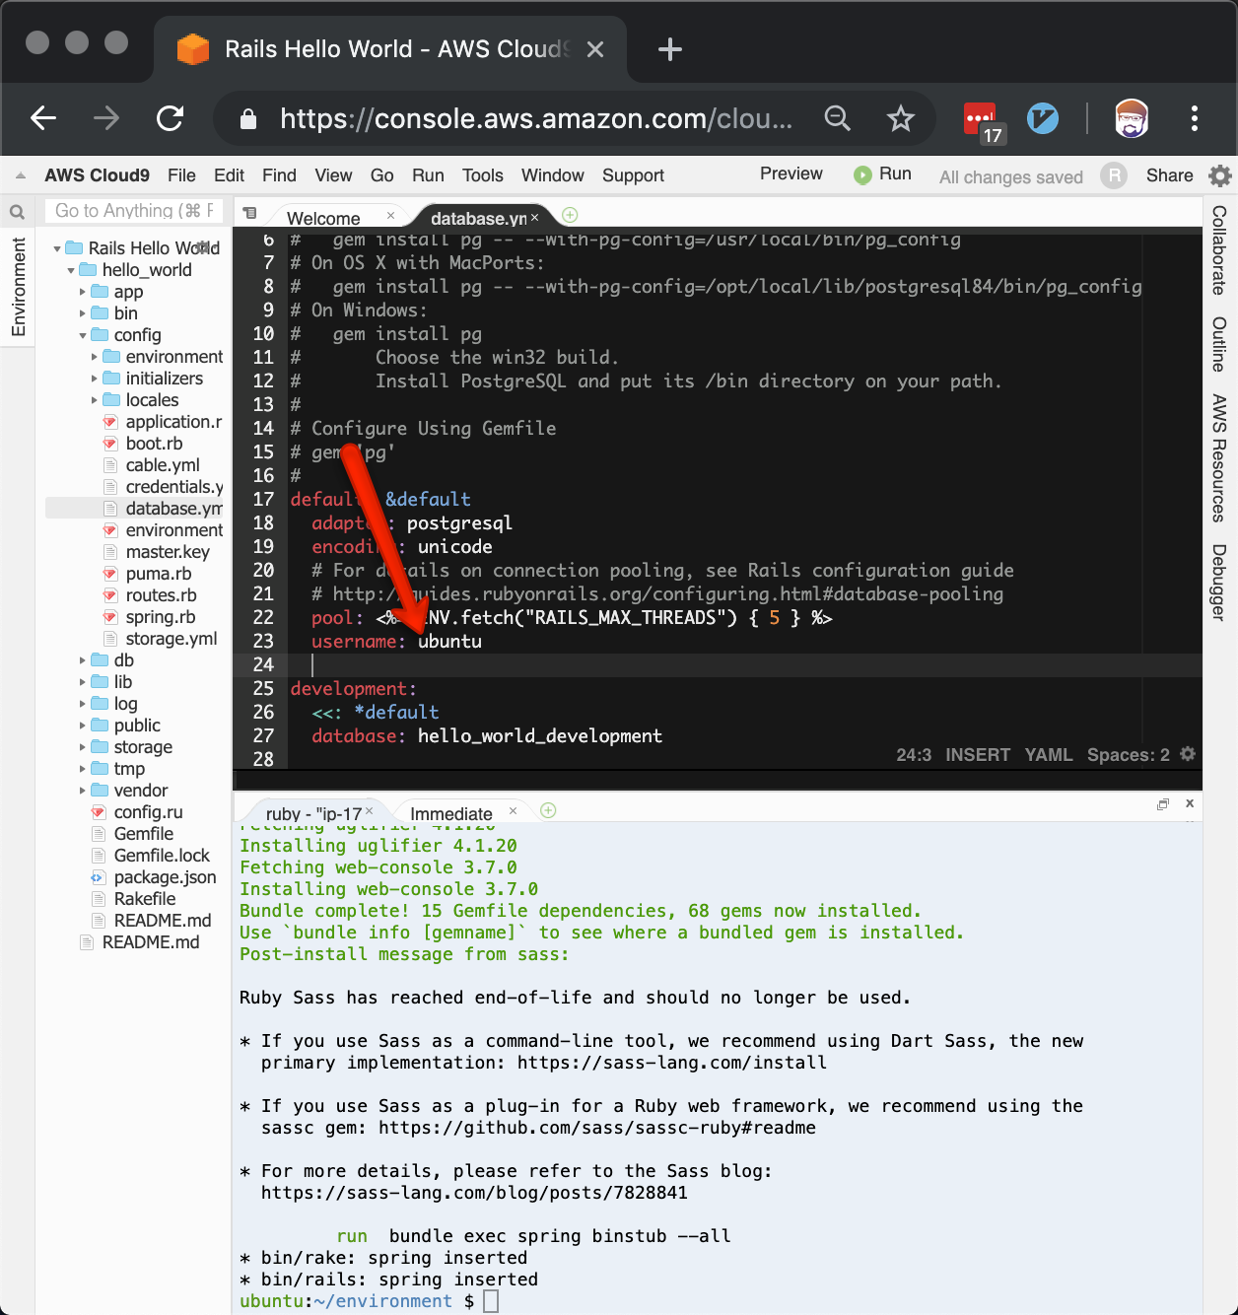
Task: Click the search magnifier in left sidebar
Action: pos(17,211)
